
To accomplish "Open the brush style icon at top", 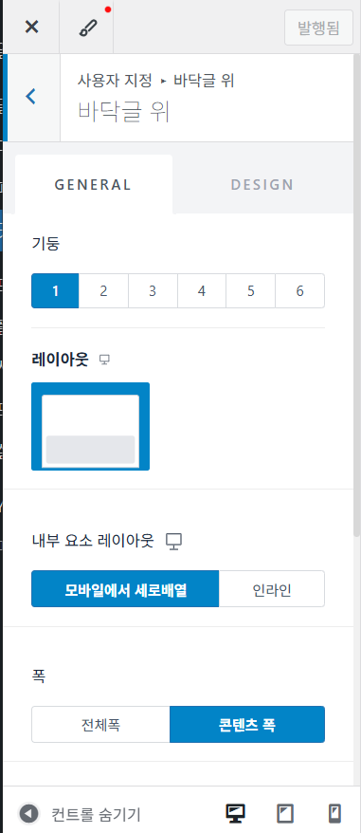I will [86, 28].
